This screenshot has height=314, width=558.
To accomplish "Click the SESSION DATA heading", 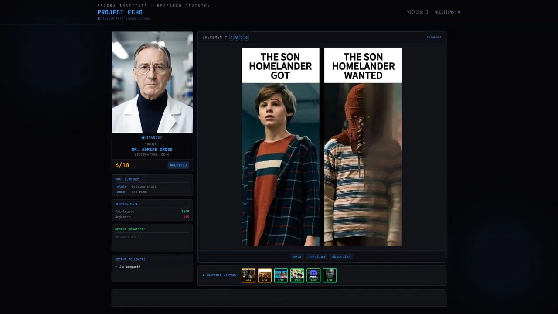I will point(126,204).
